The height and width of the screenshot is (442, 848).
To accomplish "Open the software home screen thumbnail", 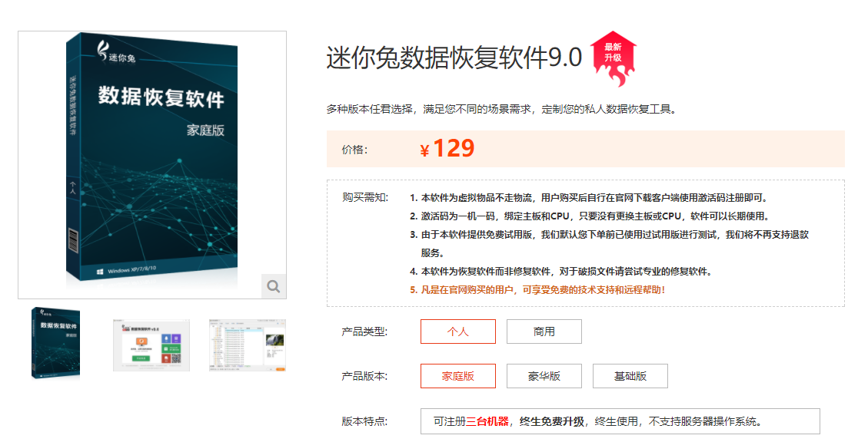I will point(151,345).
